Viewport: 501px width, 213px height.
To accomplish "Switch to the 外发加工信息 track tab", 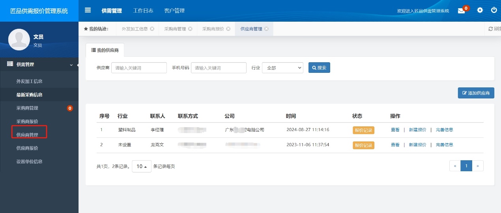I will [135, 29].
